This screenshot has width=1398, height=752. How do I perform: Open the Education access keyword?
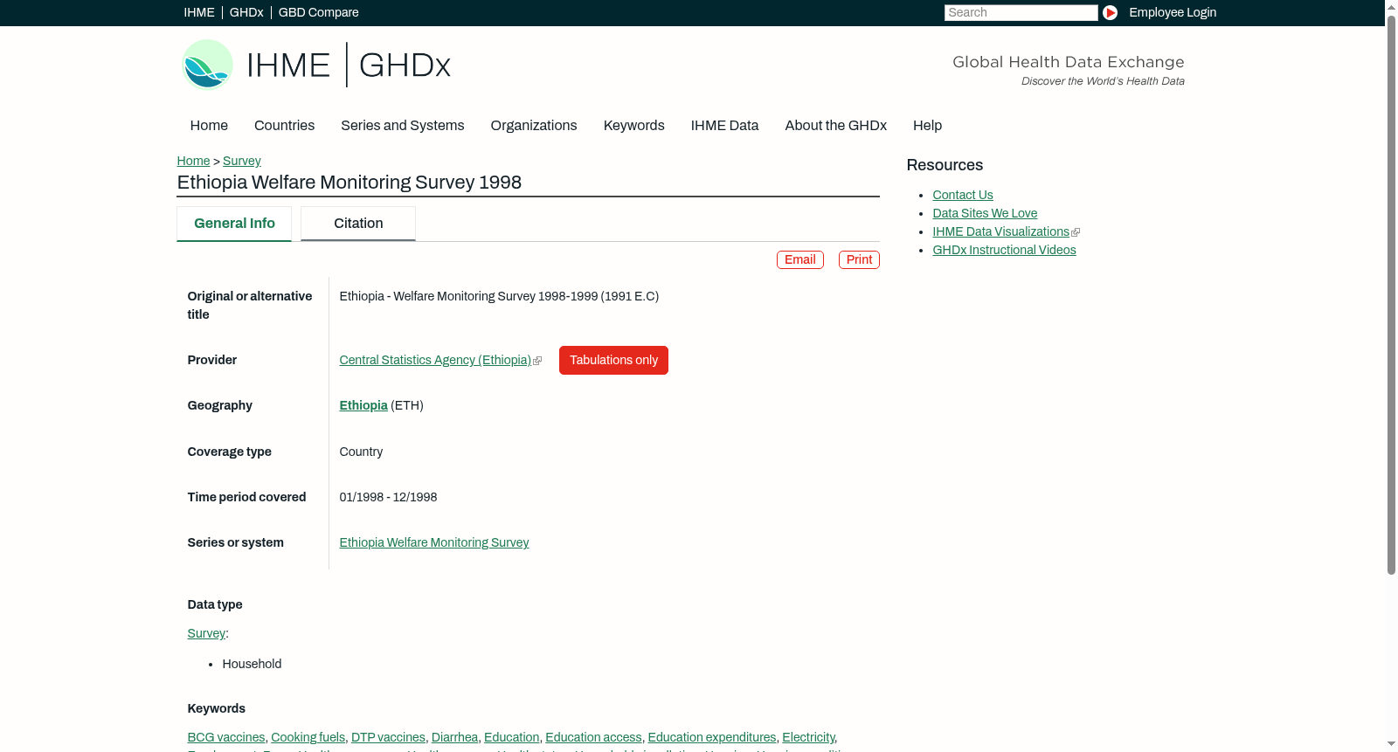[593, 737]
